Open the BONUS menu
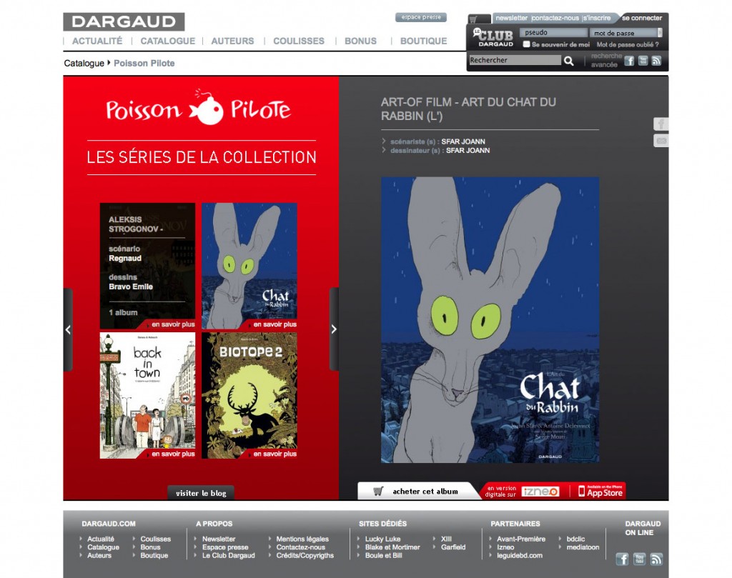The width and height of the screenshot is (732, 578). [x=360, y=41]
